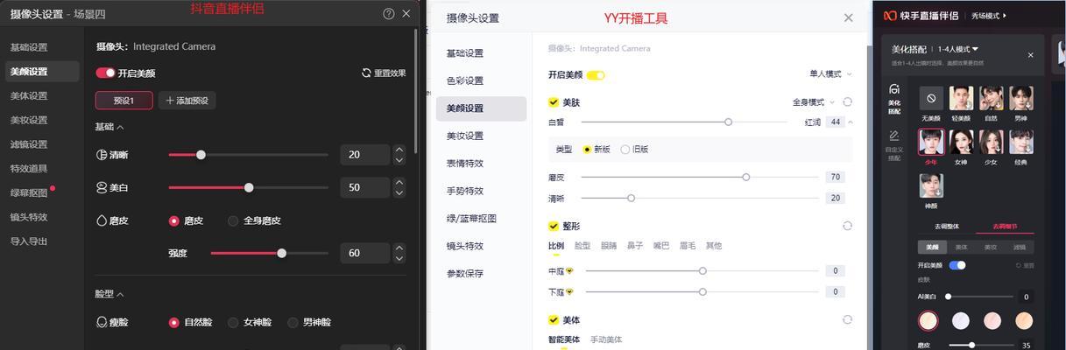Screen dimensions: 1066x350
Task: Uncheck 美肤 checkbox in YY tool
Action: pos(554,102)
